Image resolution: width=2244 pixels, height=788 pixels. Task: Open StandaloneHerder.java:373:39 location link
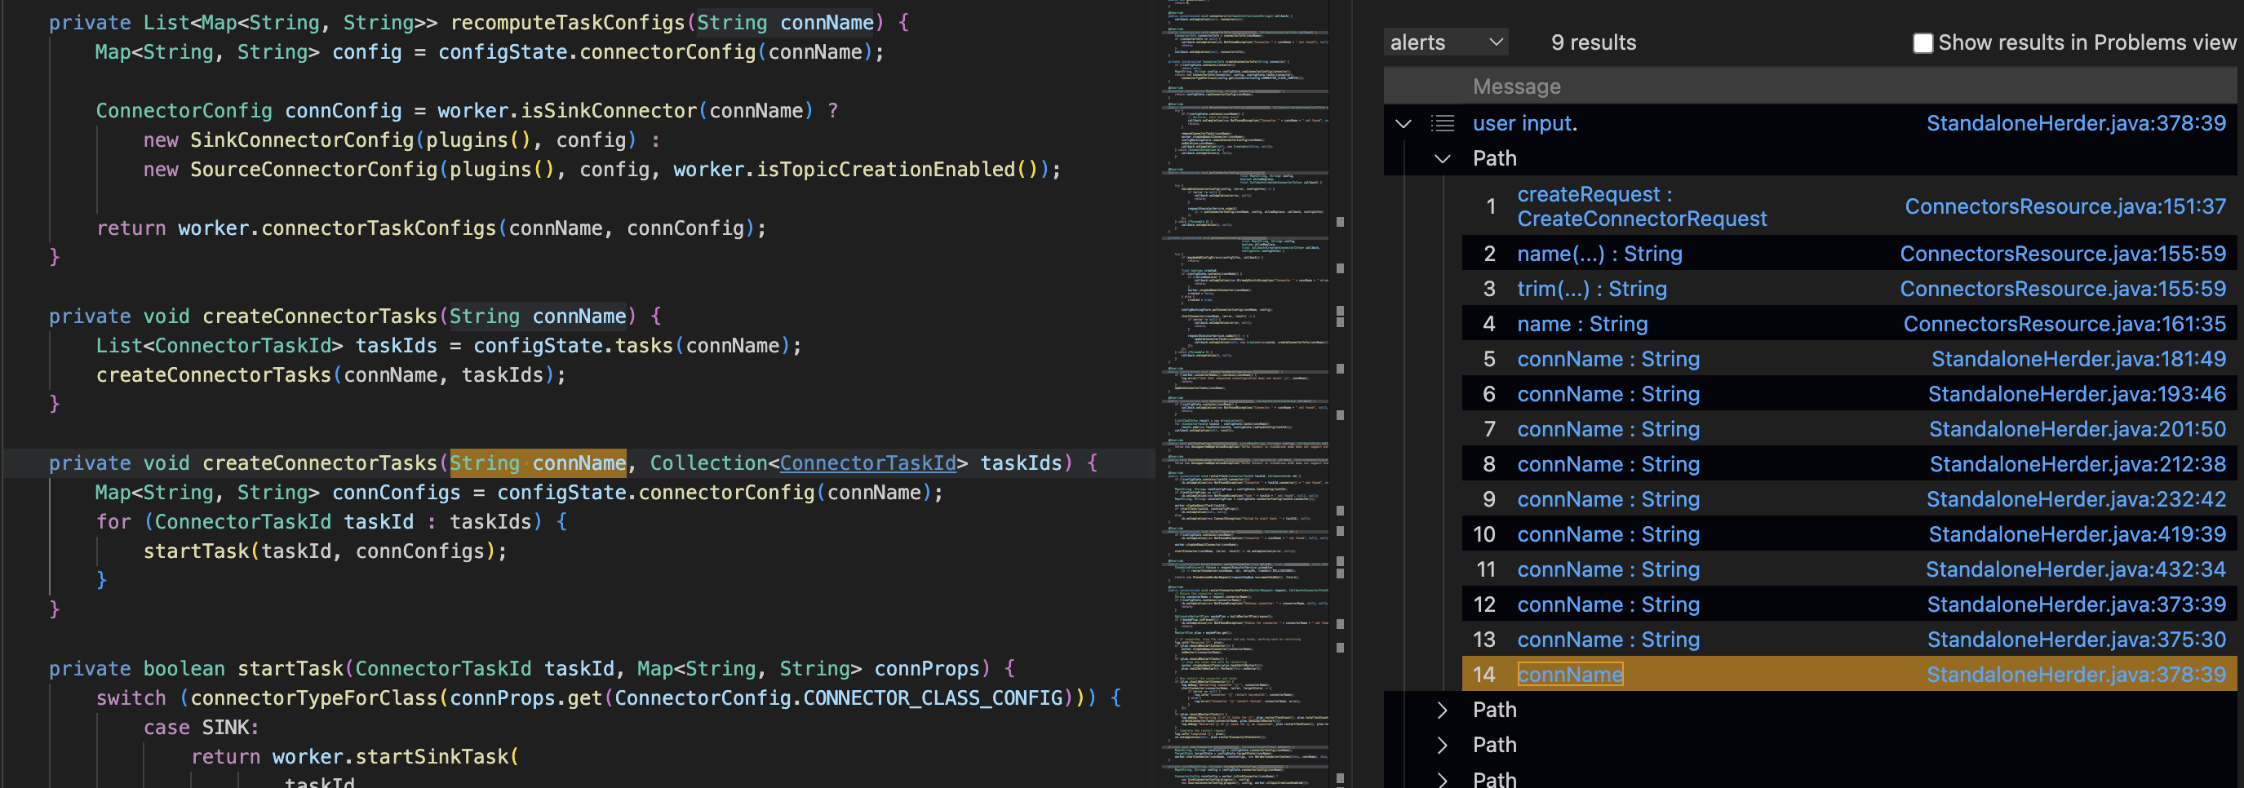[x=2075, y=604]
